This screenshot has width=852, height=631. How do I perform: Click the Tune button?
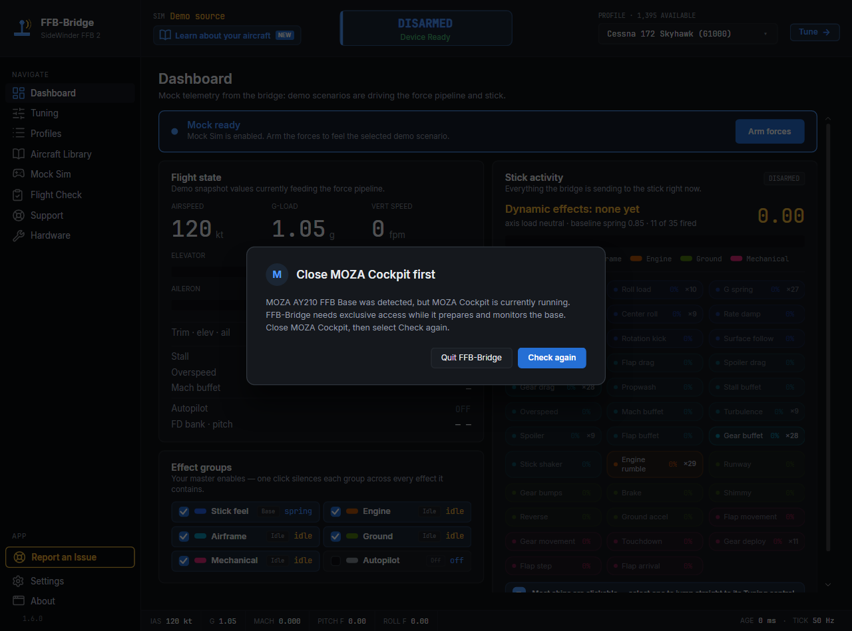815,32
